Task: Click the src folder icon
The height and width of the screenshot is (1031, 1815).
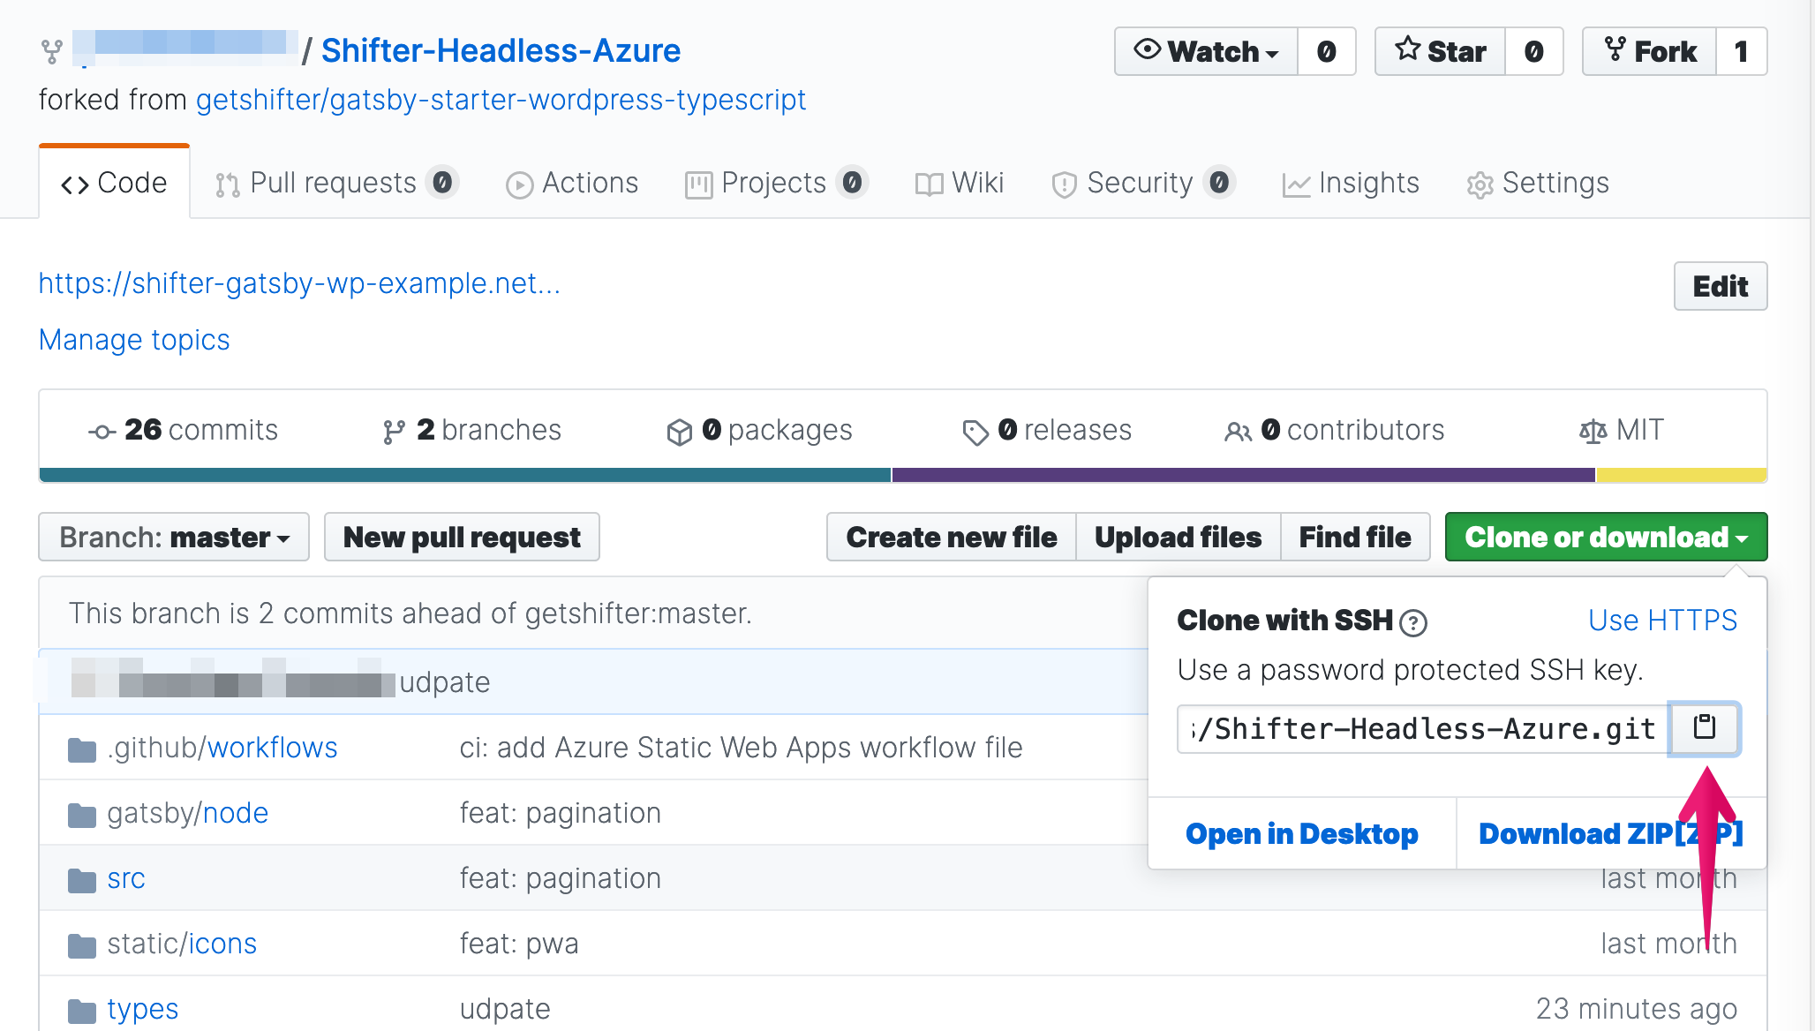Action: tap(82, 880)
